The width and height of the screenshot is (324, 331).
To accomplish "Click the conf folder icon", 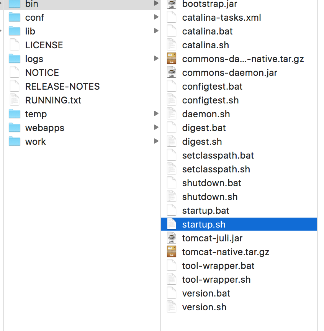I will pos(14,17).
